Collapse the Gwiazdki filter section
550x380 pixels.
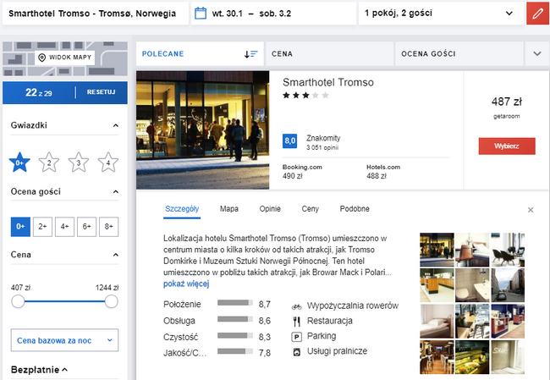coord(115,125)
